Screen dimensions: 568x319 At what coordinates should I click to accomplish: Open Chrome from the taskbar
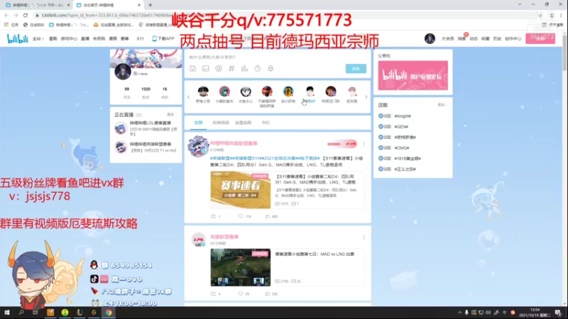pos(109,313)
